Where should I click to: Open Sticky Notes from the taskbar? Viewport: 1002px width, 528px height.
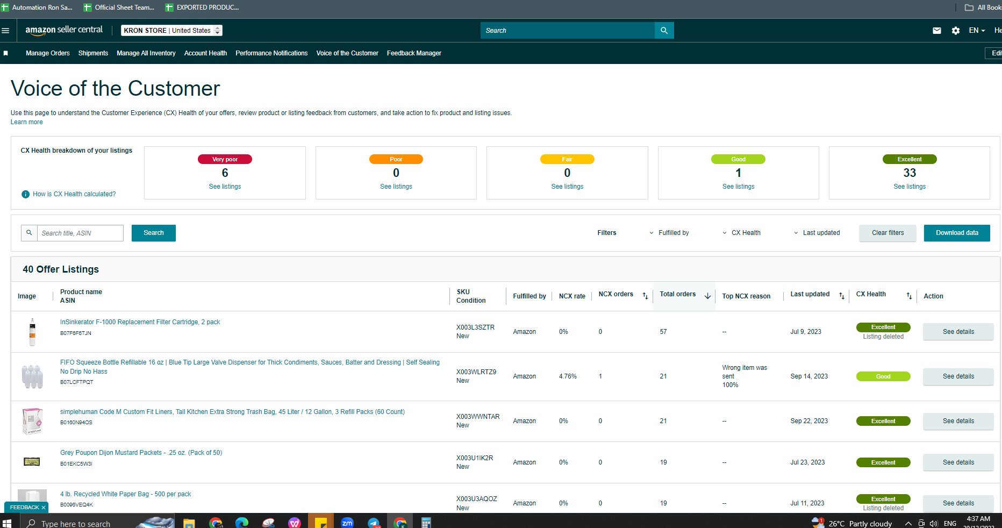321,523
